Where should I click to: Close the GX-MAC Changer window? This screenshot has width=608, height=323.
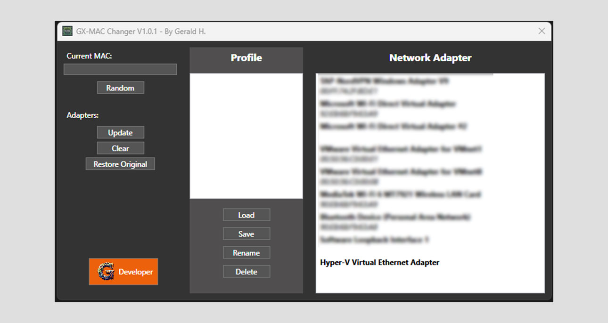pyautogui.click(x=542, y=31)
